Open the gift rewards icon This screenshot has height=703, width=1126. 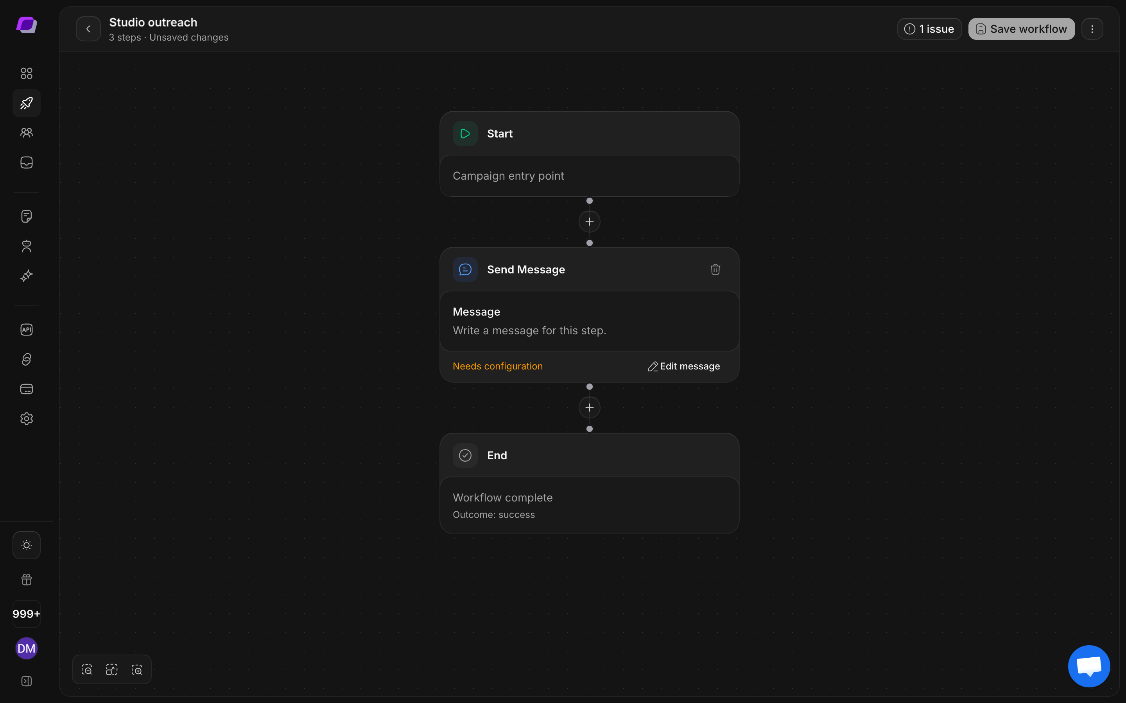pos(27,580)
